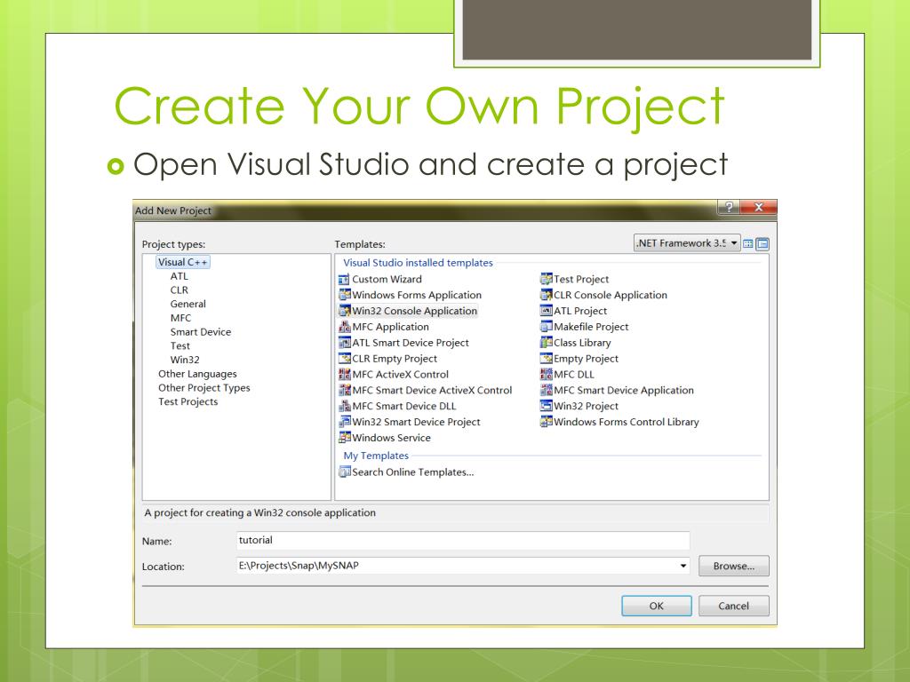
Task: Select the Win32 Console Application icon
Action: 344,311
